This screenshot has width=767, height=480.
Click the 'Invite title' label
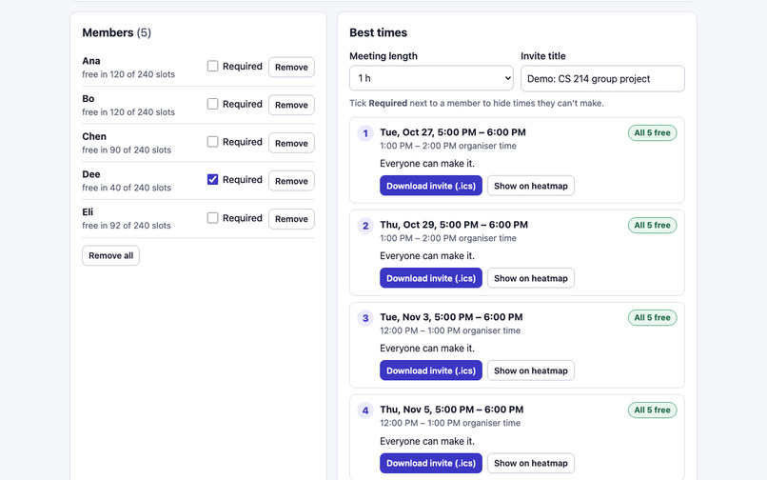pos(543,56)
